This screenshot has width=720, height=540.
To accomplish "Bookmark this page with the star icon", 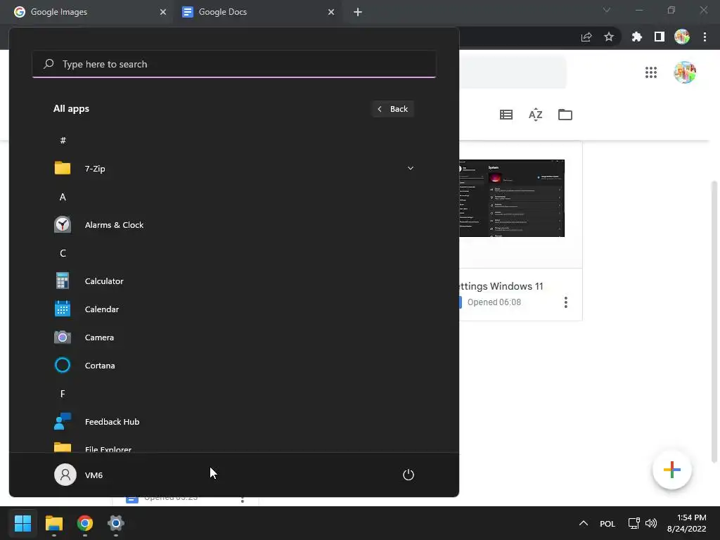I will [x=609, y=37].
